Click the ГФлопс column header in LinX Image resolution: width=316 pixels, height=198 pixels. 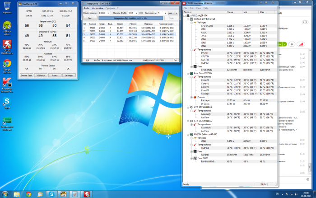click(x=133, y=24)
